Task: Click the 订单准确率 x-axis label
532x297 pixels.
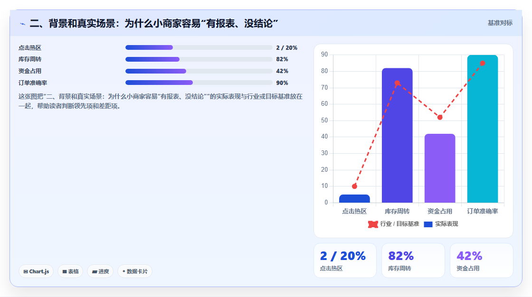Action: click(x=483, y=211)
